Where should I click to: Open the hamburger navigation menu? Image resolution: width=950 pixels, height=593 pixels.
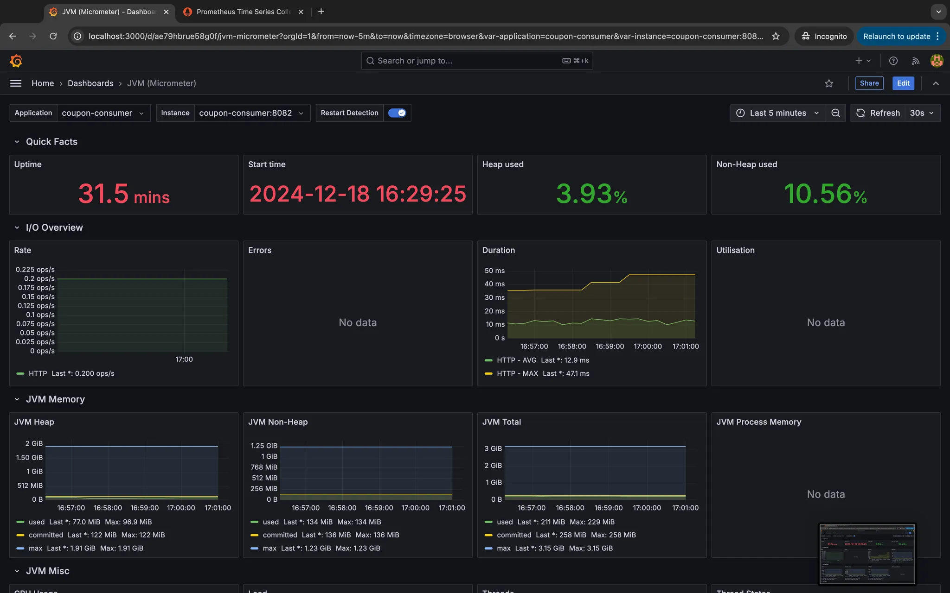click(x=16, y=83)
